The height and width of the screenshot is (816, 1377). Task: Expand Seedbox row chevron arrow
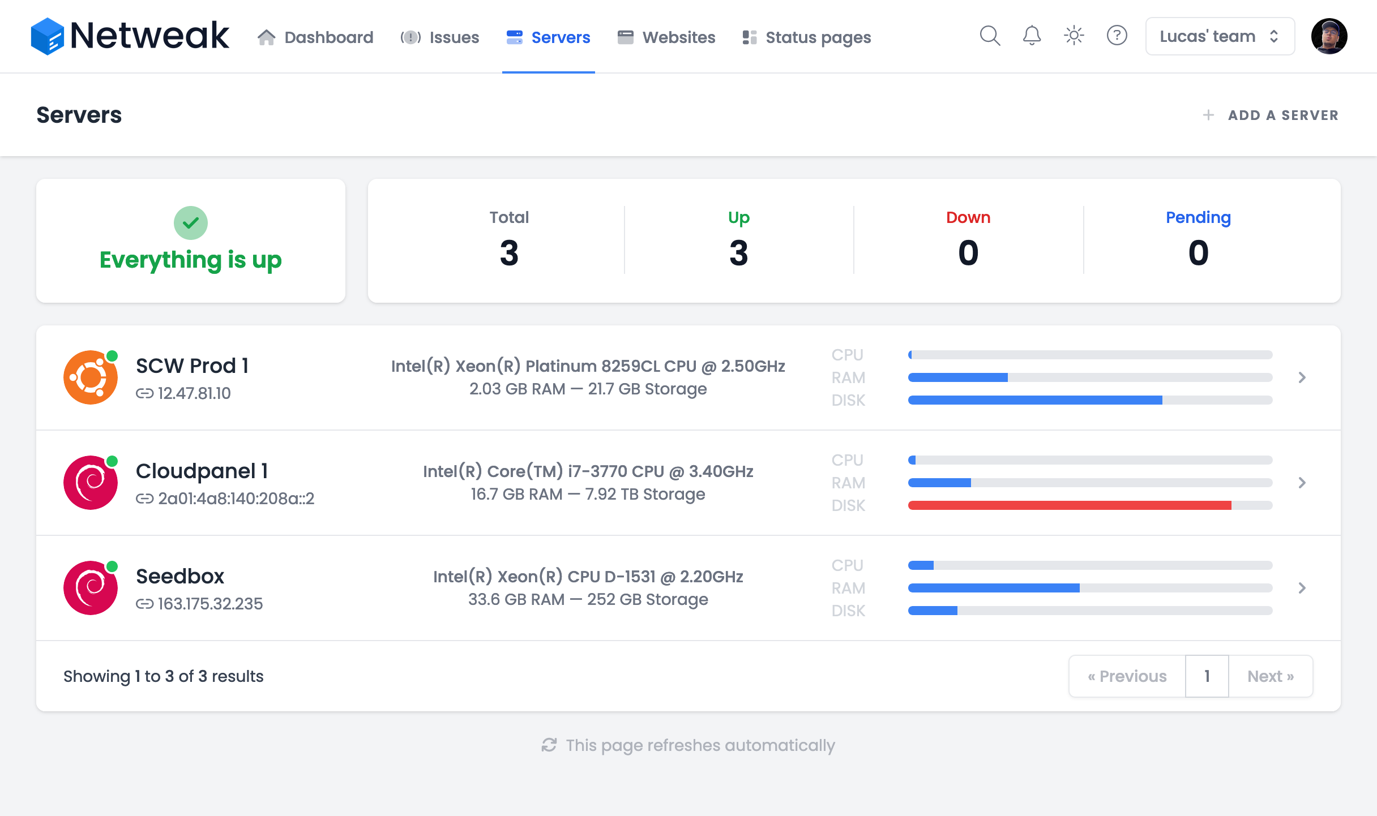(x=1302, y=588)
